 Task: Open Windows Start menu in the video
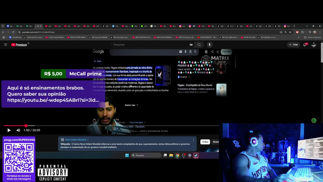coord(127,155)
